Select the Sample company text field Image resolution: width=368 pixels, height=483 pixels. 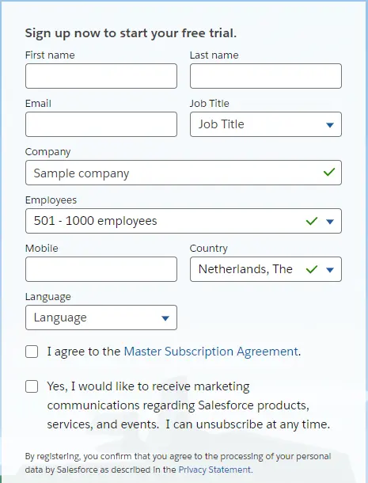184,173
